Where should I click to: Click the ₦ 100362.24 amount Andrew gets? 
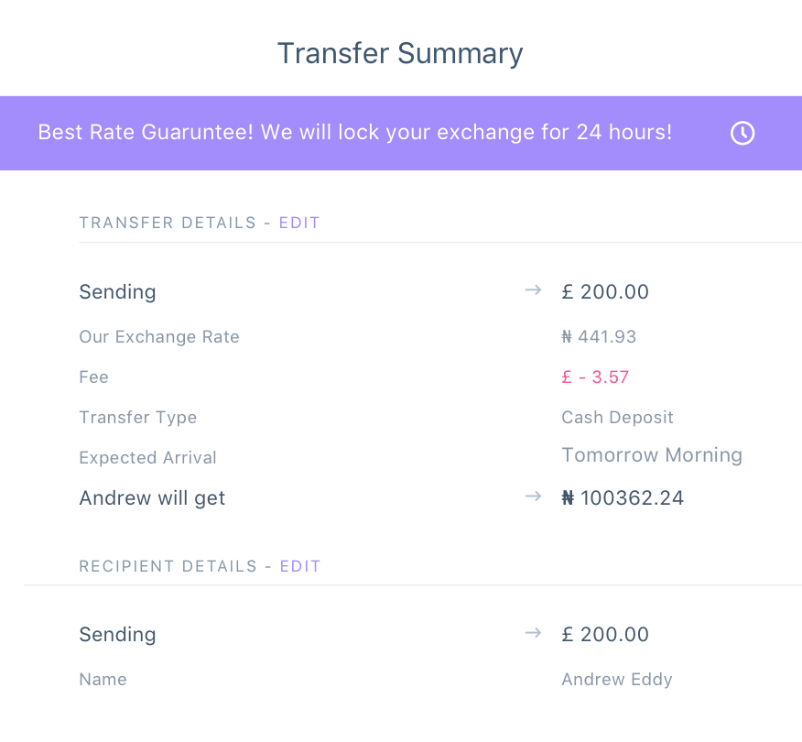[x=623, y=498]
